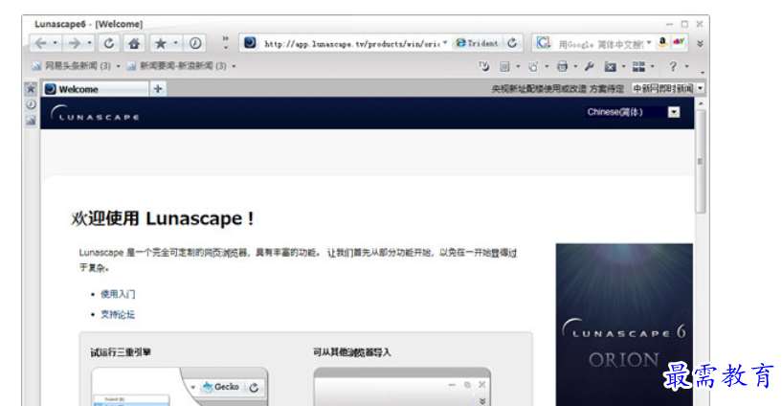Open Chinese language selector dropdown
Screen dimensions: 782x406
point(674,112)
